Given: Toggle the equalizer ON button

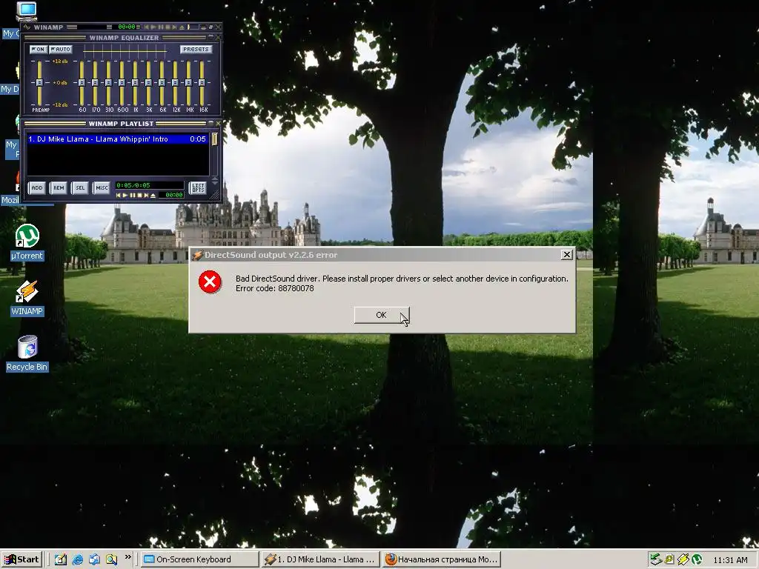Looking at the screenshot, I should [39, 50].
